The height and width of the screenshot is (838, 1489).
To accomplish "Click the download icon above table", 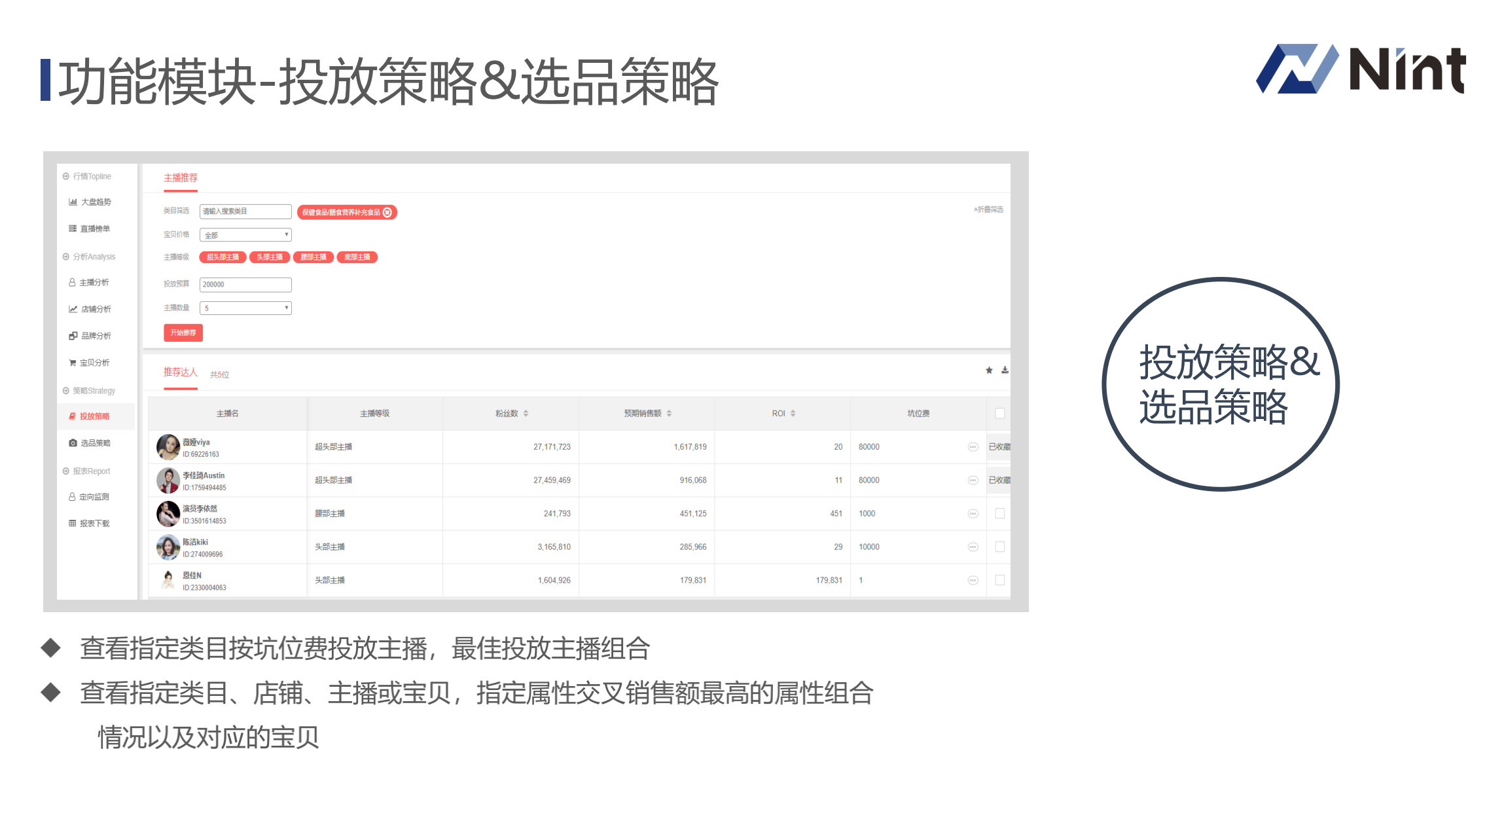I will click(x=1005, y=371).
